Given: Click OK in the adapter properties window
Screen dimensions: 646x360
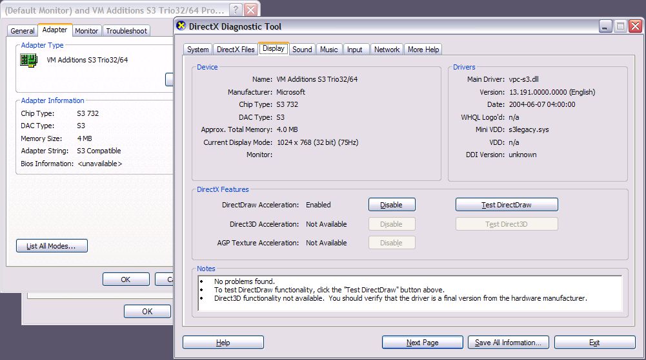Looking at the screenshot, I should pyautogui.click(x=126, y=279).
